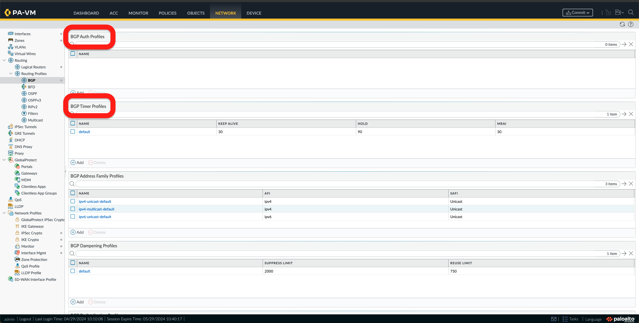The width and height of the screenshot is (639, 323).
Task: Collapse the Routing tree section
Action: 4,60
